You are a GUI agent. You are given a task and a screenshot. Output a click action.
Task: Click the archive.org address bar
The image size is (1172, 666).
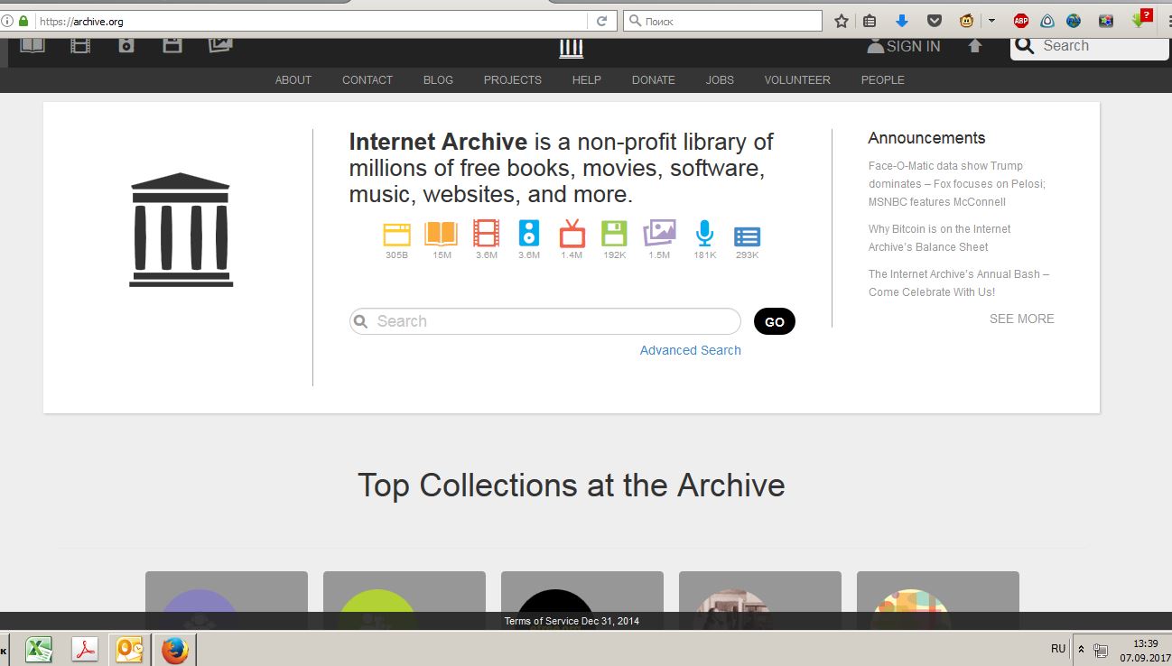point(312,21)
